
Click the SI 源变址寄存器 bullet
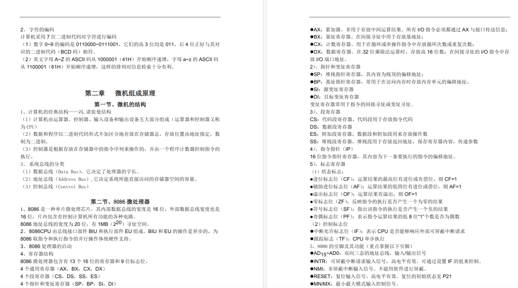click(x=332, y=89)
